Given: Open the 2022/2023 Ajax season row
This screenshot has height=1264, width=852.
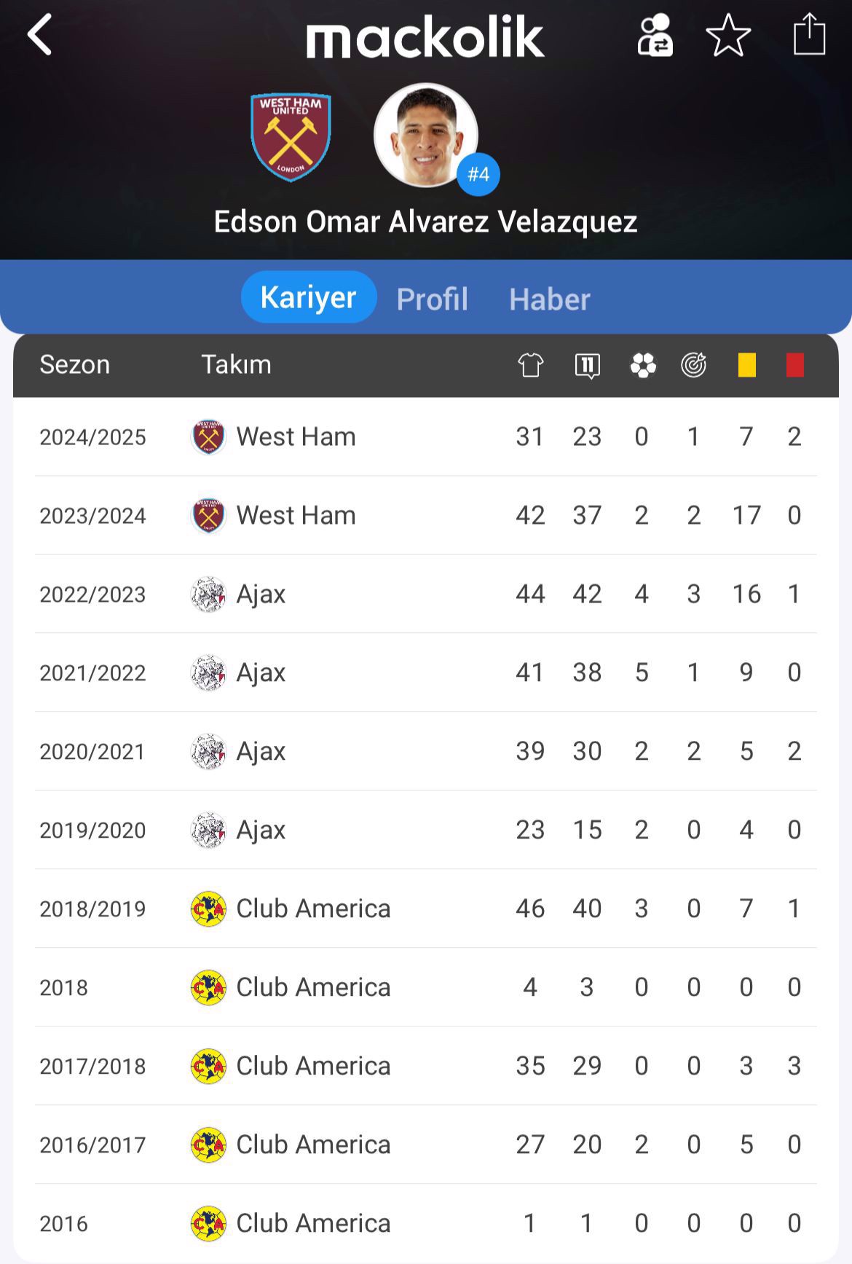Looking at the screenshot, I should coord(426,594).
